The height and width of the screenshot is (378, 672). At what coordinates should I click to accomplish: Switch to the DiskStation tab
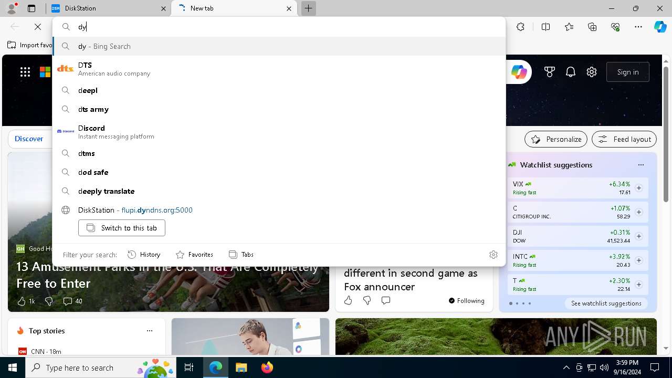click(108, 8)
